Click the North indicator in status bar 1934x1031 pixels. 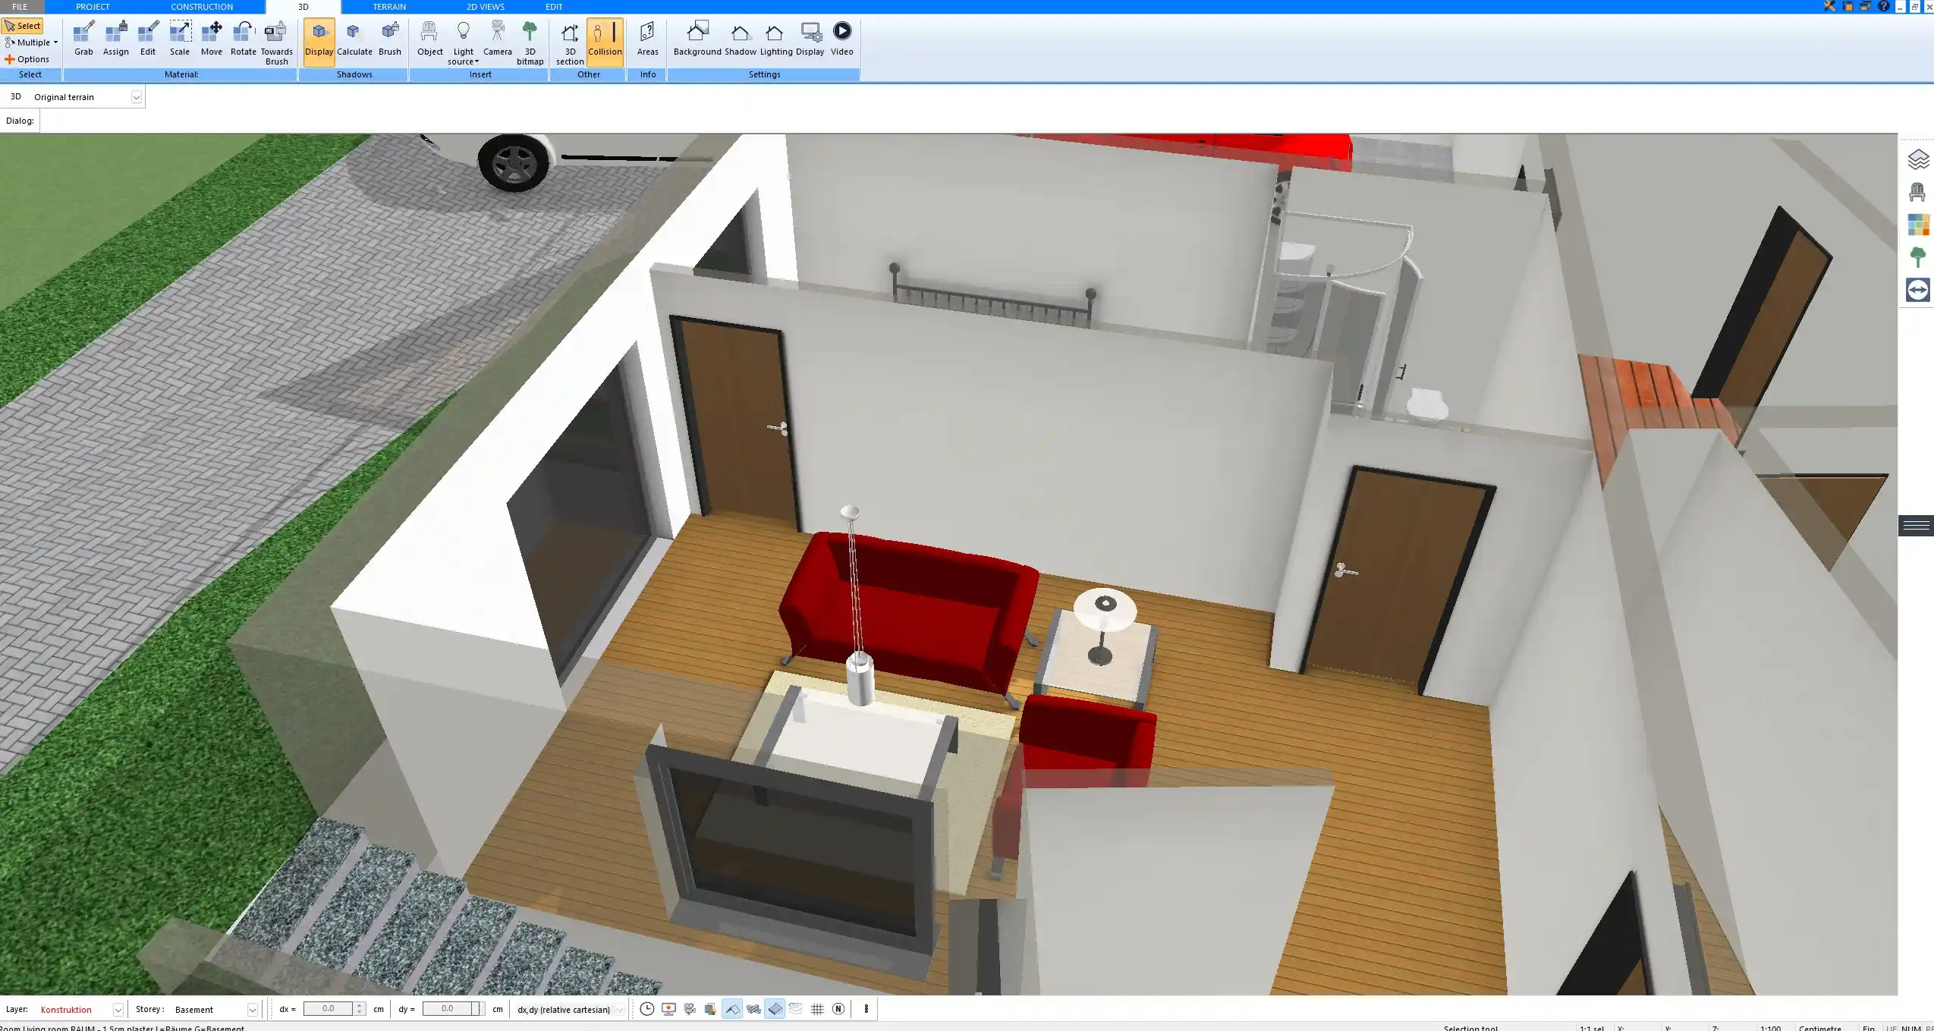838,1009
